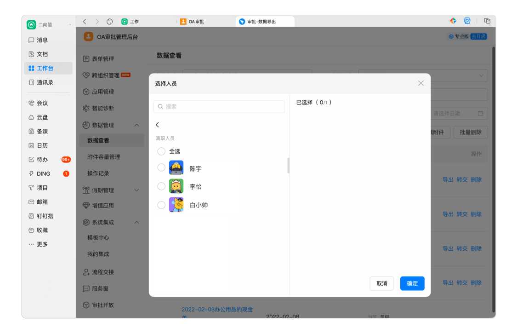Click the DING lightning icon

[x=31, y=174]
